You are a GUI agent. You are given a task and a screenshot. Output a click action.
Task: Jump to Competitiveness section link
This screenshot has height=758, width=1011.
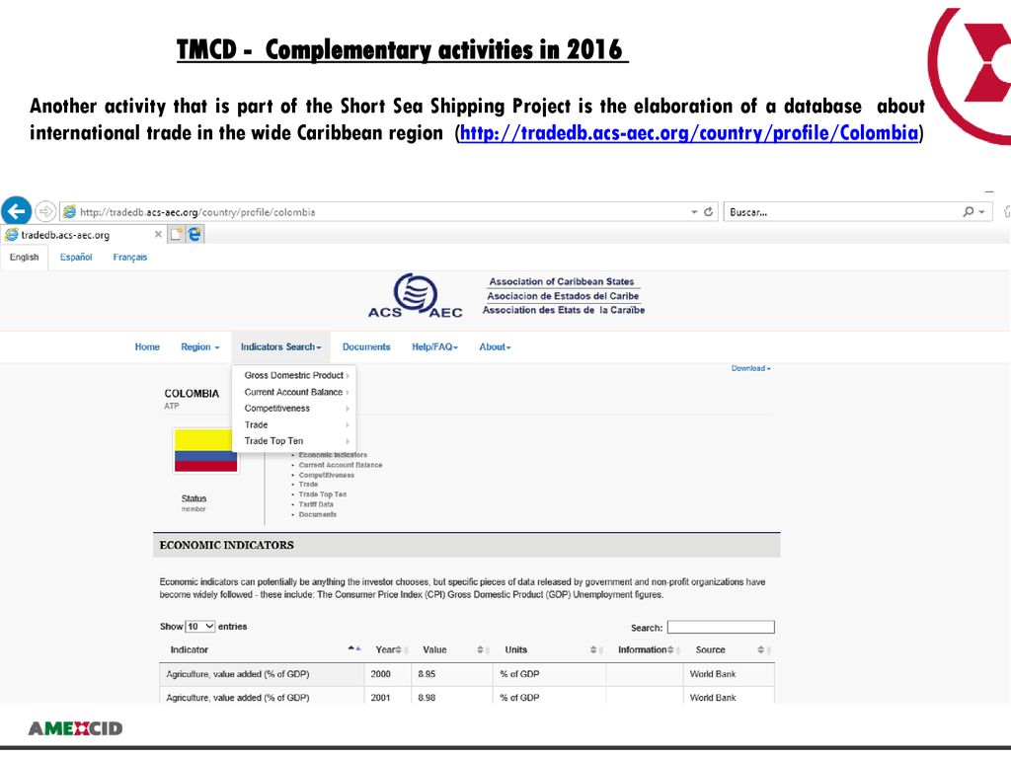tap(326, 475)
